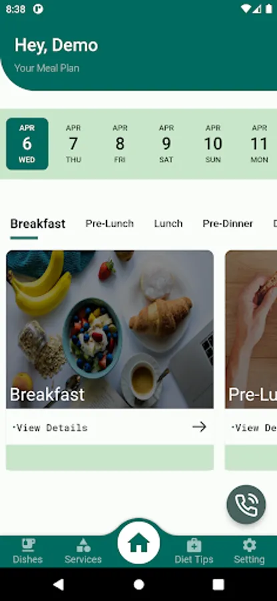This screenshot has height=601, width=277.
Task: Open the Setting gear icon
Action: click(x=250, y=544)
